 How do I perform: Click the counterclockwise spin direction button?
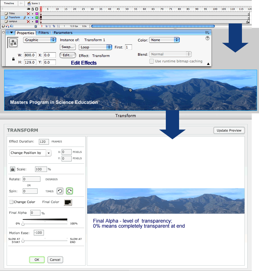click(x=60, y=191)
